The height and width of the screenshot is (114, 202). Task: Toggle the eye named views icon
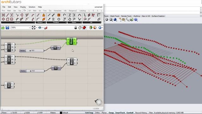pos(40,28)
